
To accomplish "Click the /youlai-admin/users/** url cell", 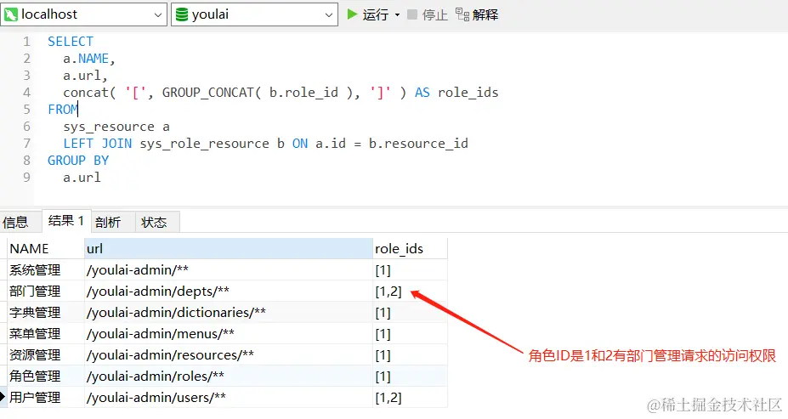I will [229, 398].
